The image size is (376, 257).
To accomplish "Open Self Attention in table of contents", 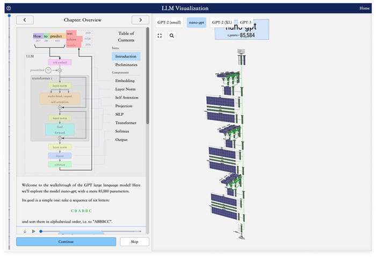I will click(x=127, y=98).
